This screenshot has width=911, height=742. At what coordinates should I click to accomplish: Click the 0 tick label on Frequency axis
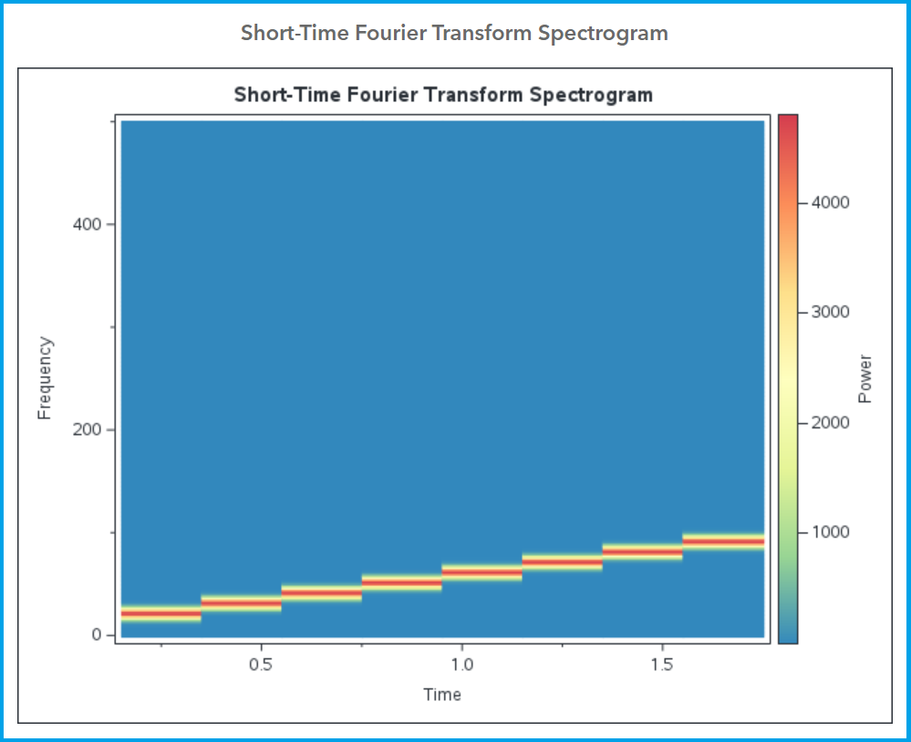tap(96, 634)
